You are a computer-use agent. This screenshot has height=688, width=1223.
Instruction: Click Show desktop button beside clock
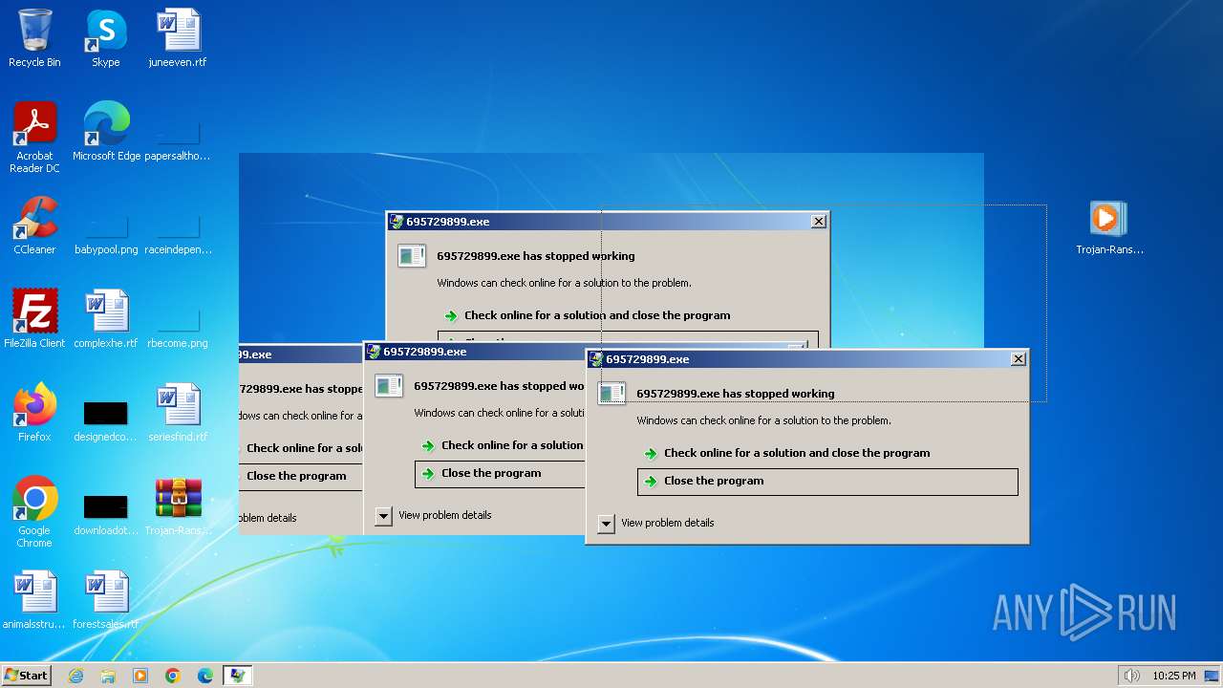(x=1212, y=676)
